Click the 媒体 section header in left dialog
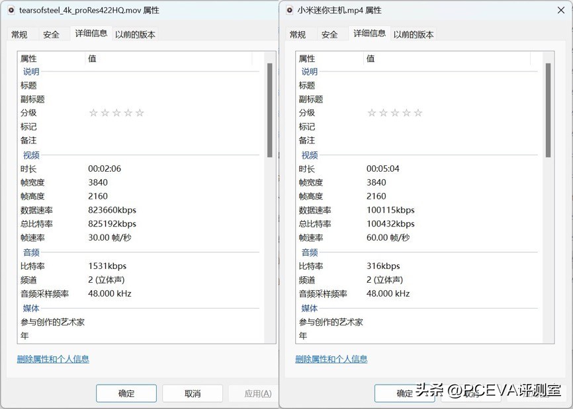Image resolution: width=573 pixels, height=409 pixels. pos(31,307)
